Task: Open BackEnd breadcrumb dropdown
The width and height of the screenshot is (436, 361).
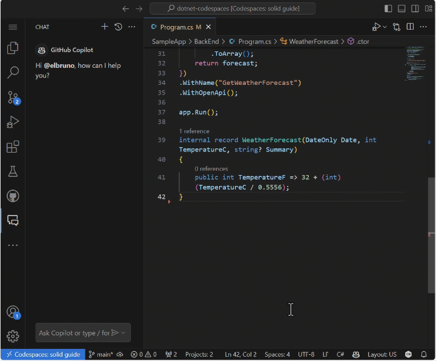Action: tap(206, 41)
